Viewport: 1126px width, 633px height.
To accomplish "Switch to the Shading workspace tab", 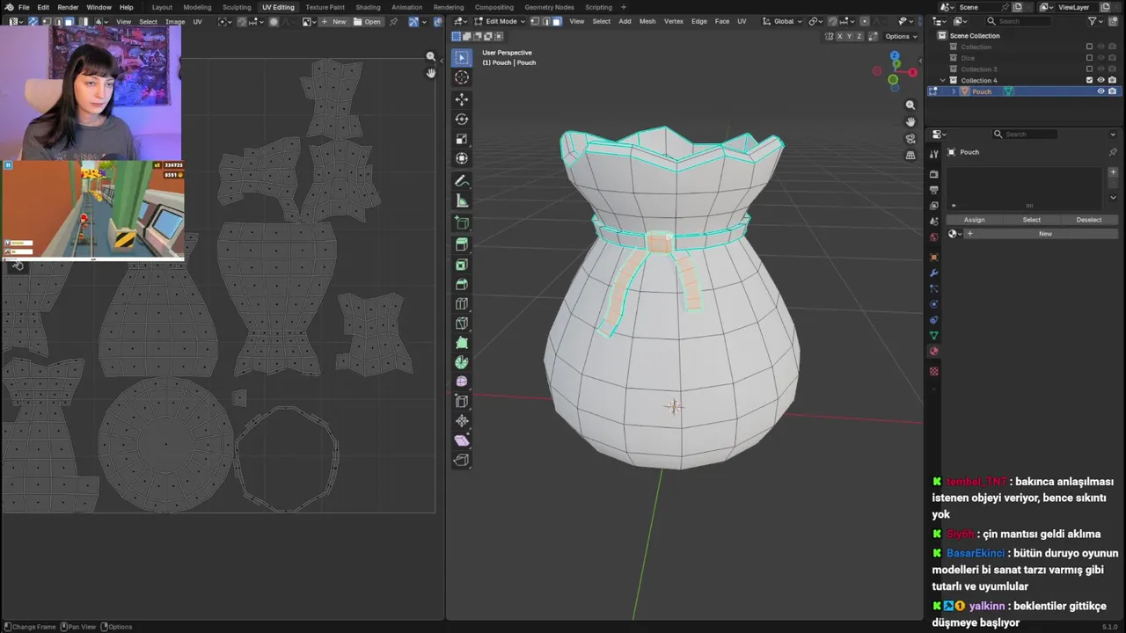I will (368, 7).
